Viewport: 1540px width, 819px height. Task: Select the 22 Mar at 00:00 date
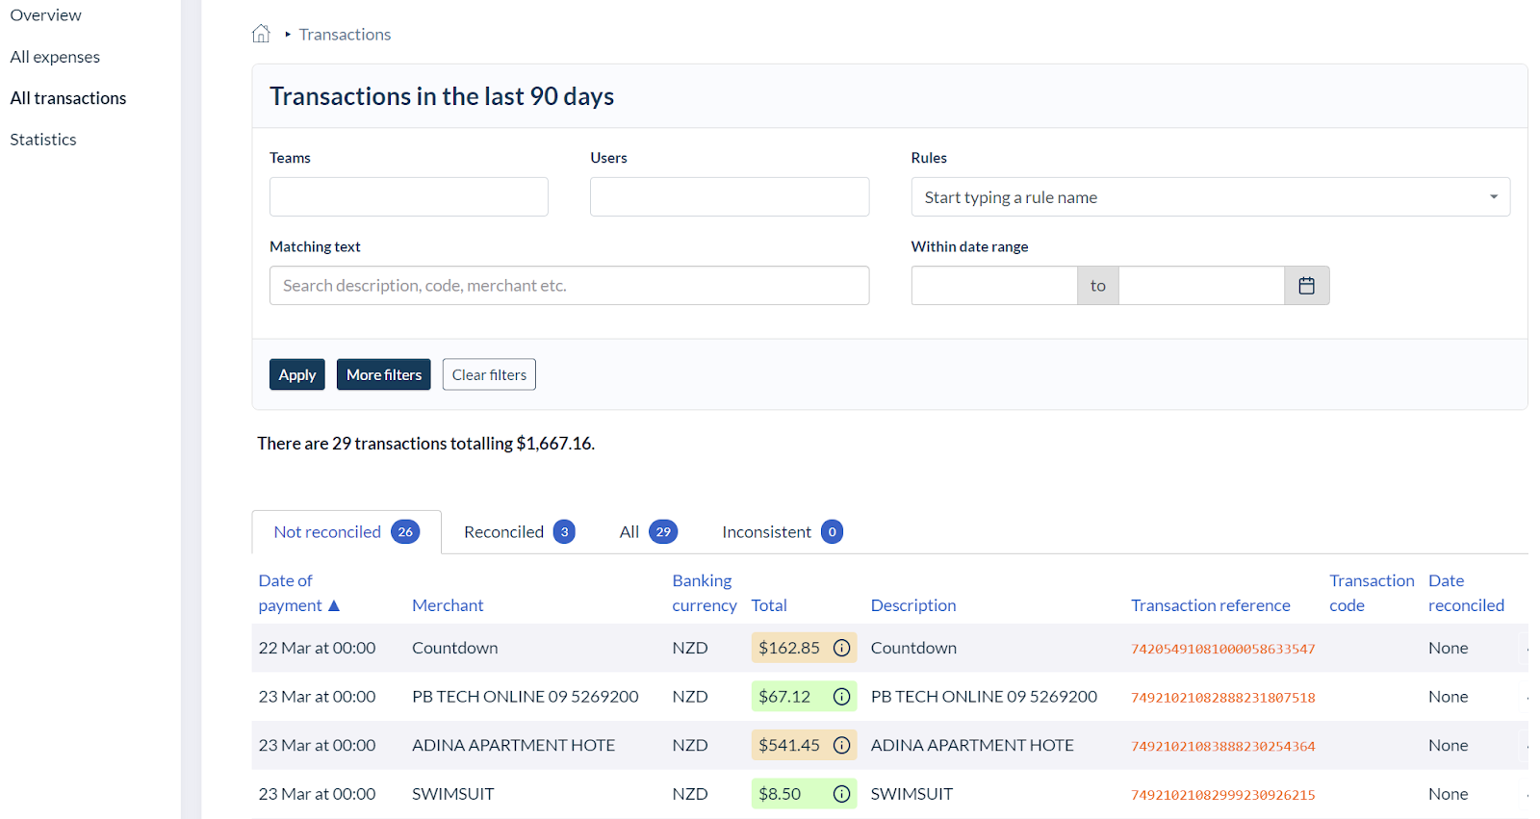317,648
